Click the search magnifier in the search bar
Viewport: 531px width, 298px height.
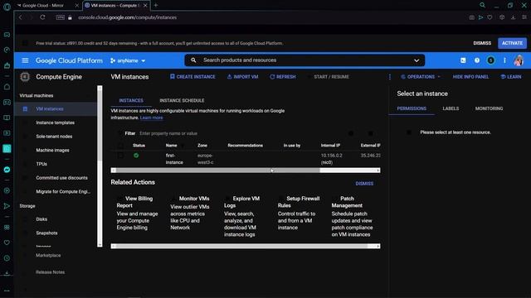click(193, 60)
